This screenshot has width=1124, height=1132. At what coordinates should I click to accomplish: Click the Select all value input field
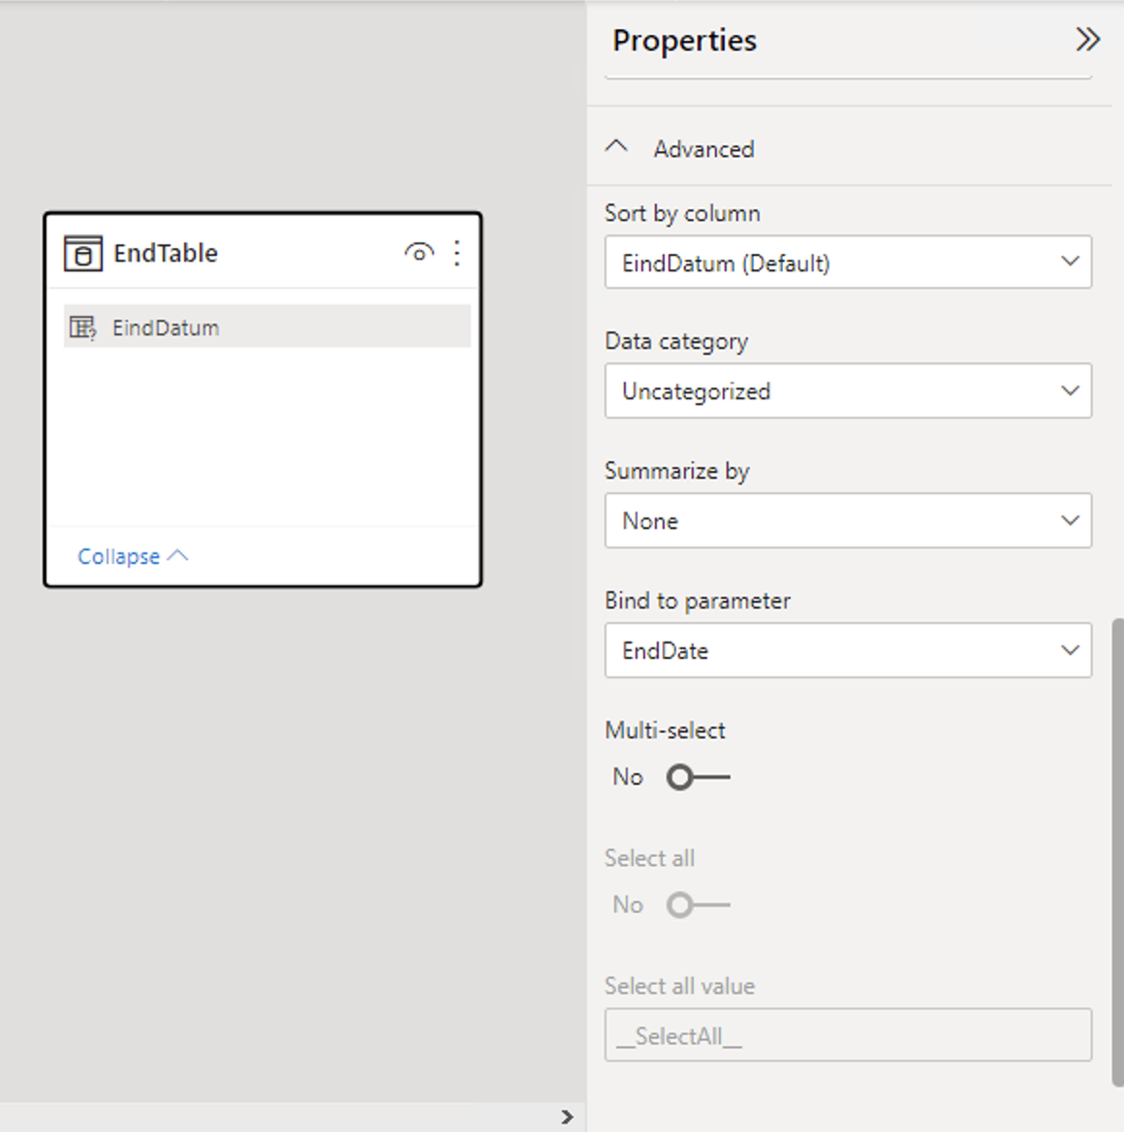(848, 1034)
